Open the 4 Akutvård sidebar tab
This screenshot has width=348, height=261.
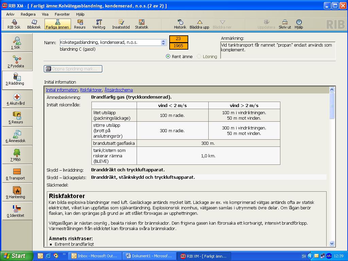pos(17,99)
